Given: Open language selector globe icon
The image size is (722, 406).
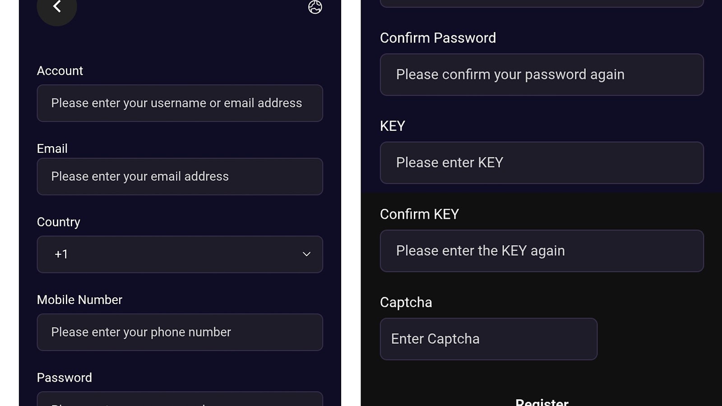Looking at the screenshot, I should [x=315, y=7].
